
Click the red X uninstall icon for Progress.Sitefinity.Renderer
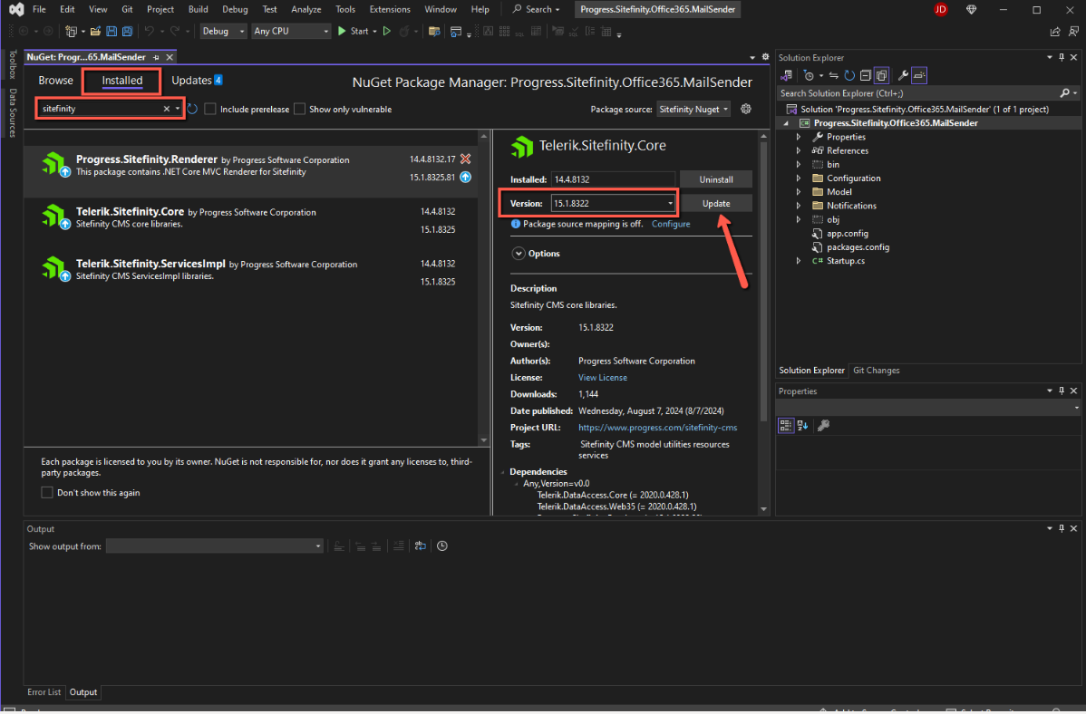[465, 159]
